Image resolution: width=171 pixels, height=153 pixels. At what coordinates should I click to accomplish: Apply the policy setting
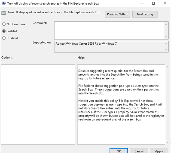pos(159,151)
